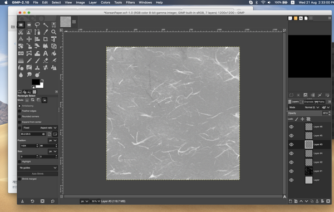Select the Cage Transform tool
Screen dimensions: 334x212
(29, 53)
